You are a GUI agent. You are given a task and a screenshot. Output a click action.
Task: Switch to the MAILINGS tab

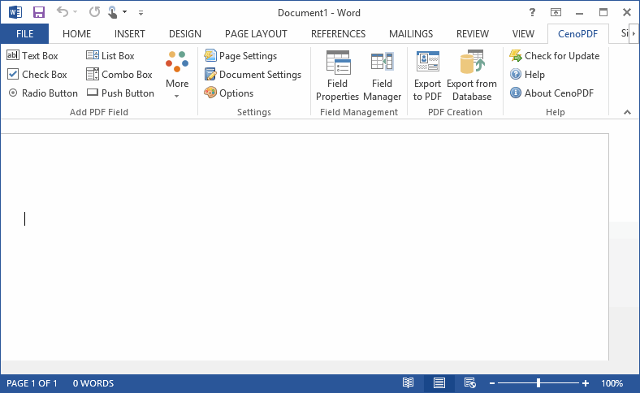coord(411,34)
